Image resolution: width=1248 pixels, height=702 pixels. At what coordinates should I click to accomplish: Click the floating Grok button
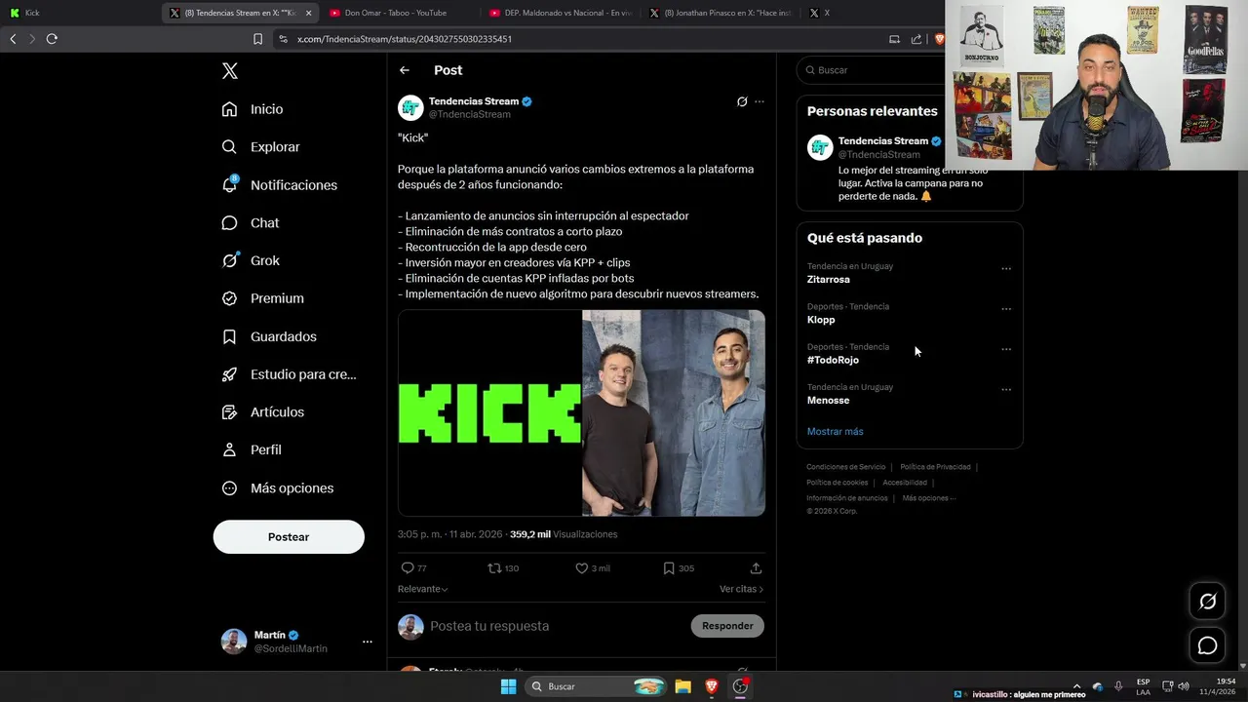(1207, 602)
